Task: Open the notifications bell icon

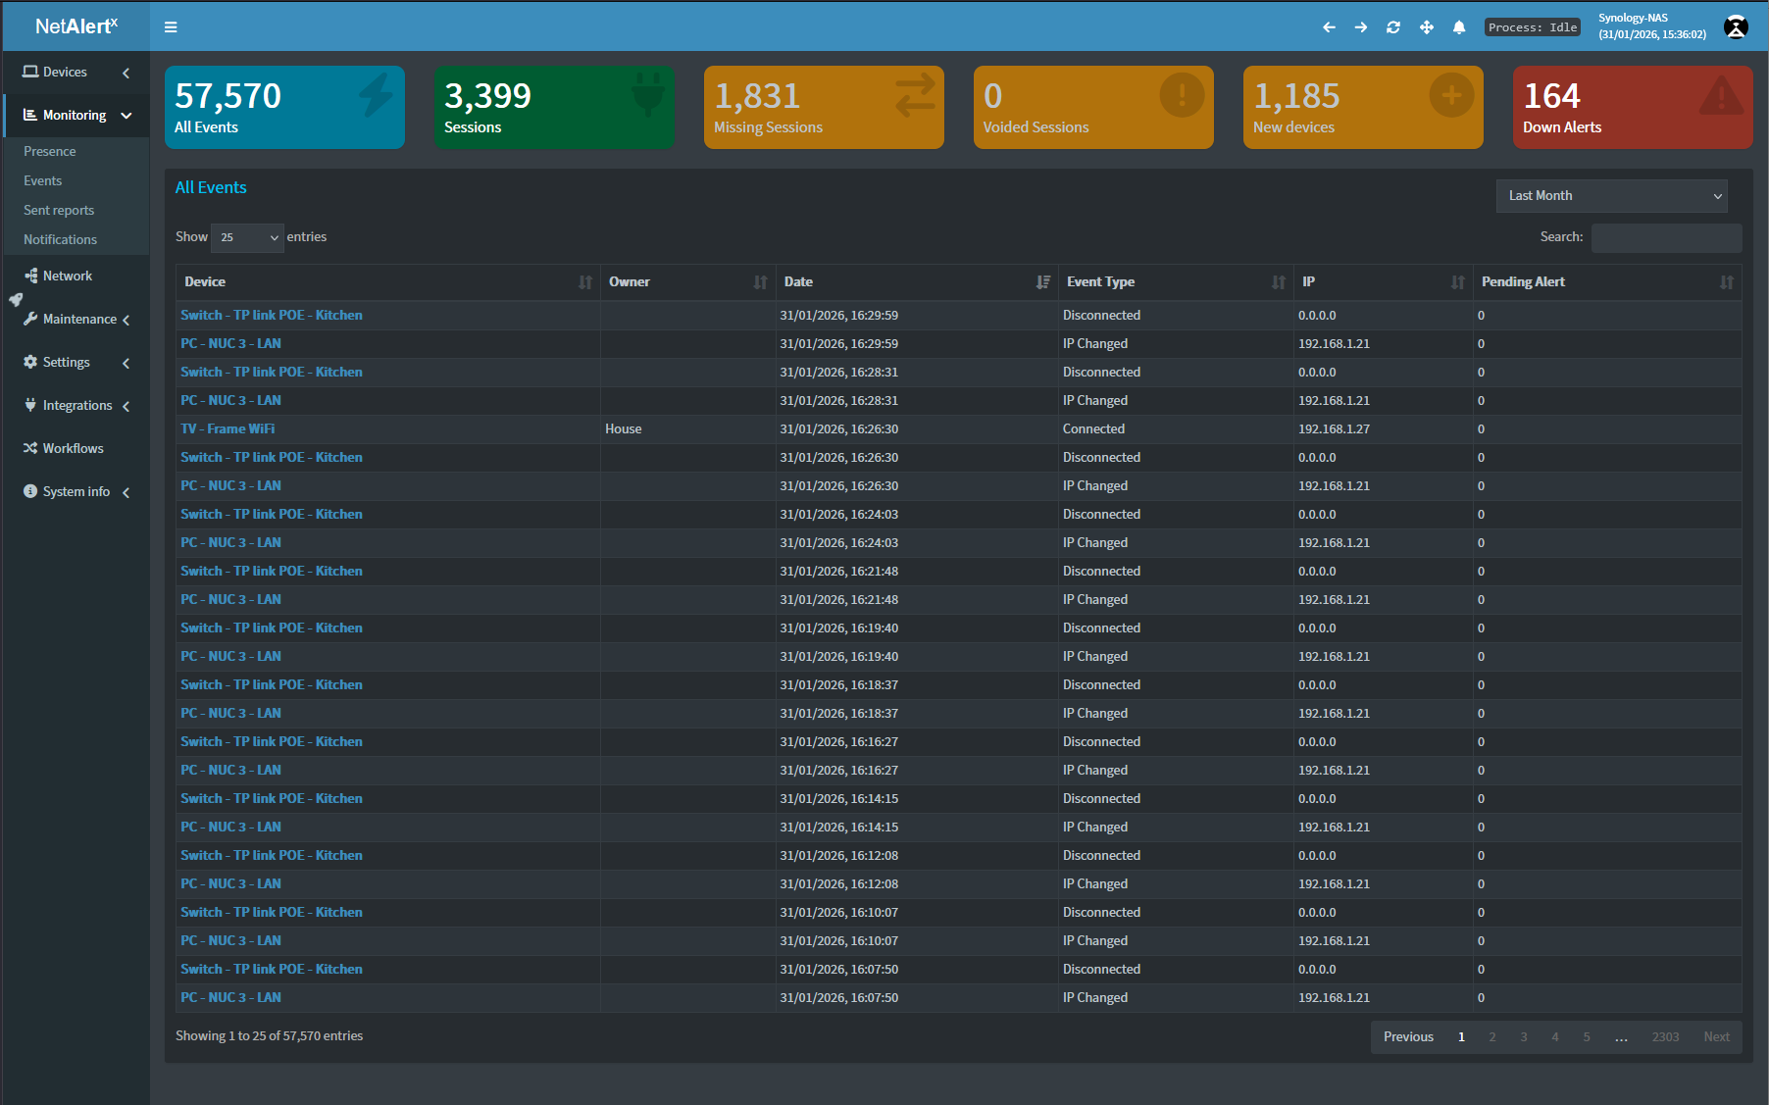Action: (1459, 27)
